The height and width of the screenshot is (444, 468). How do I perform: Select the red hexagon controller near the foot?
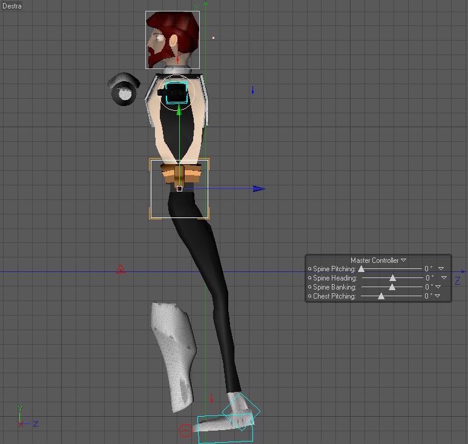185,431
